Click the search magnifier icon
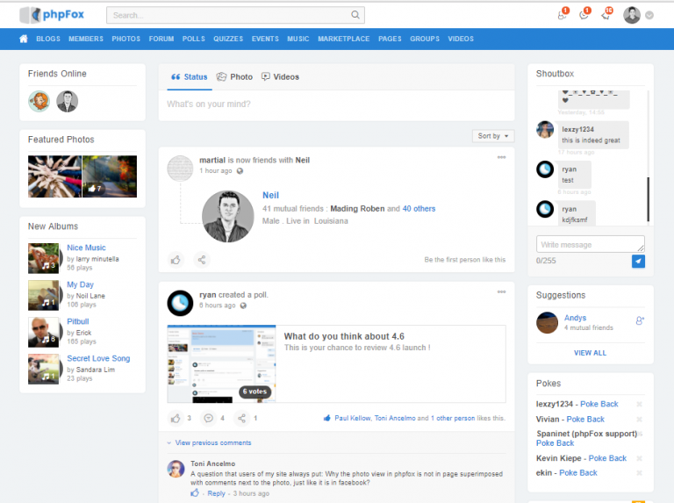The width and height of the screenshot is (674, 503). click(x=355, y=15)
